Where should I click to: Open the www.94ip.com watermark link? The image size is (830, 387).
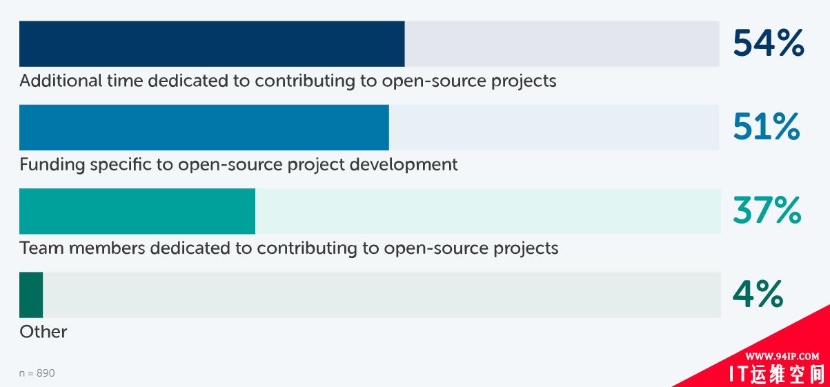coord(782,357)
